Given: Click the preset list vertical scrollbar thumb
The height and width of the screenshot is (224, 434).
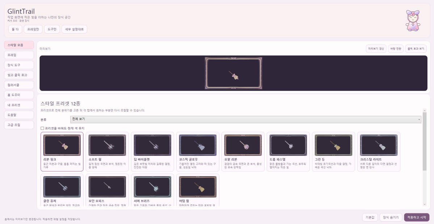Looking at the screenshot, I should point(425,141).
